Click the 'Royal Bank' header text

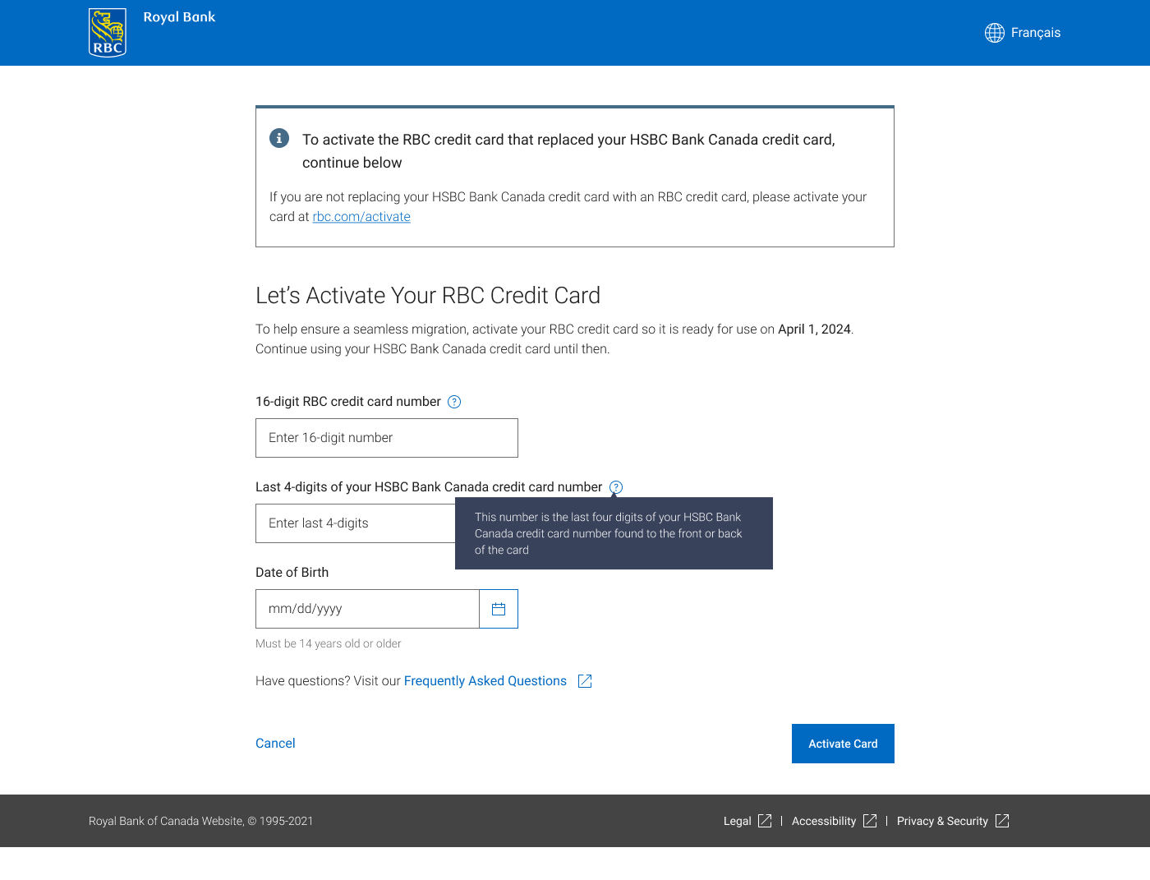(179, 17)
